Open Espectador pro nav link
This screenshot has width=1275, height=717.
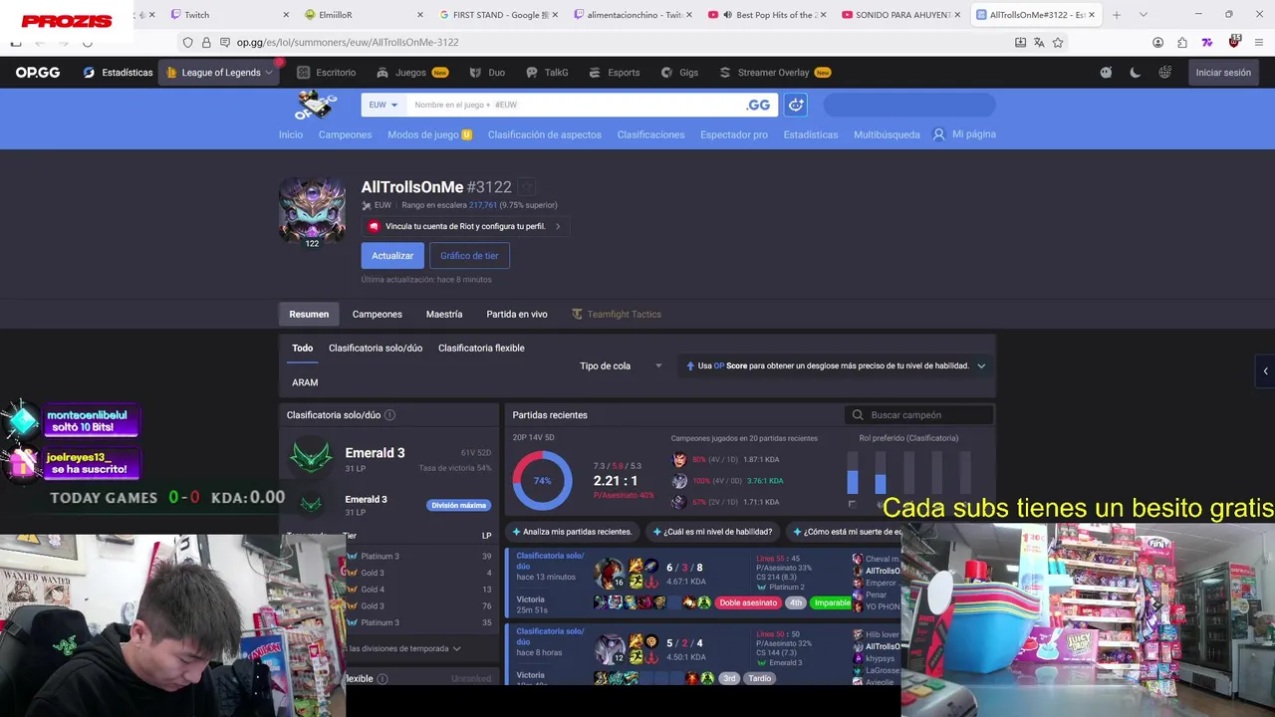[734, 134]
